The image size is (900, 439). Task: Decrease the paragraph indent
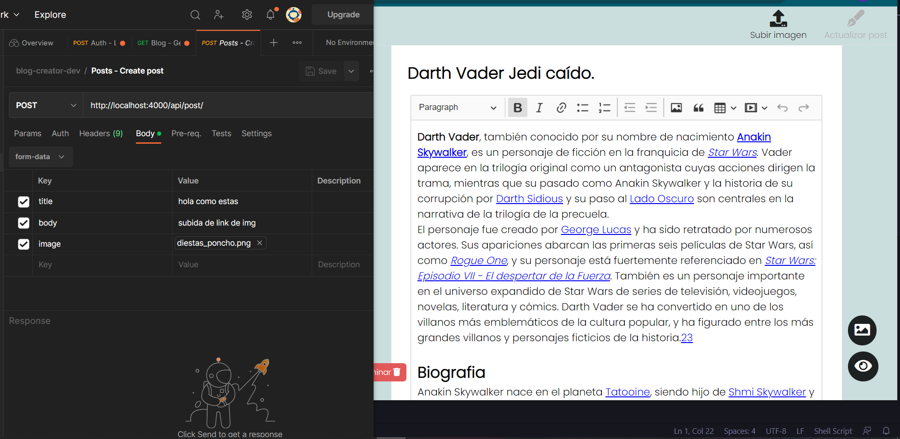(x=630, y=108)
